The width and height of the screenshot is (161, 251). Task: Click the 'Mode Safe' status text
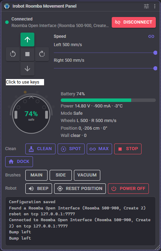pos(71,113)
